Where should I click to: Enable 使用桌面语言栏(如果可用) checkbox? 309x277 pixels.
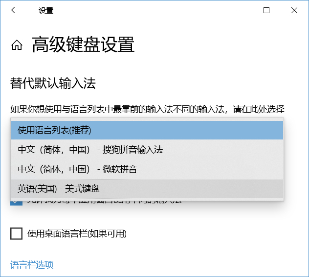point(16,234)
